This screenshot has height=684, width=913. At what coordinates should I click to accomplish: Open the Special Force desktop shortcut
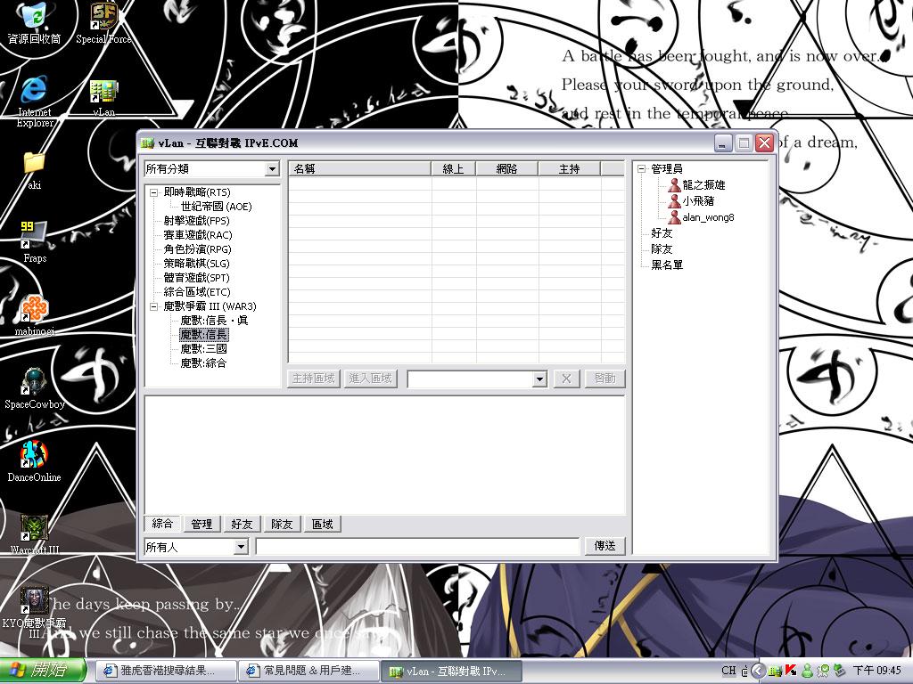(x=103, y=22)
